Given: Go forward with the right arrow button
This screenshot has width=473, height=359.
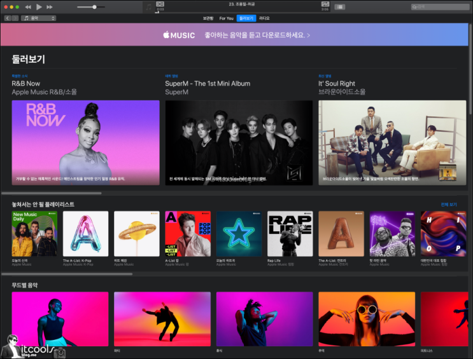Looking at the screenshot, I should coord(15,18).
